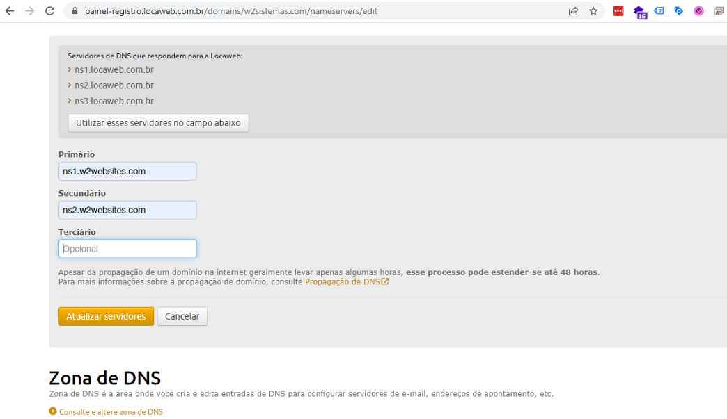Image resolution: width=727 pixels, height=419 pixels.
Task: Click the chevron bullet before ns1.locaweb.com.br
Action: (70, 69)
